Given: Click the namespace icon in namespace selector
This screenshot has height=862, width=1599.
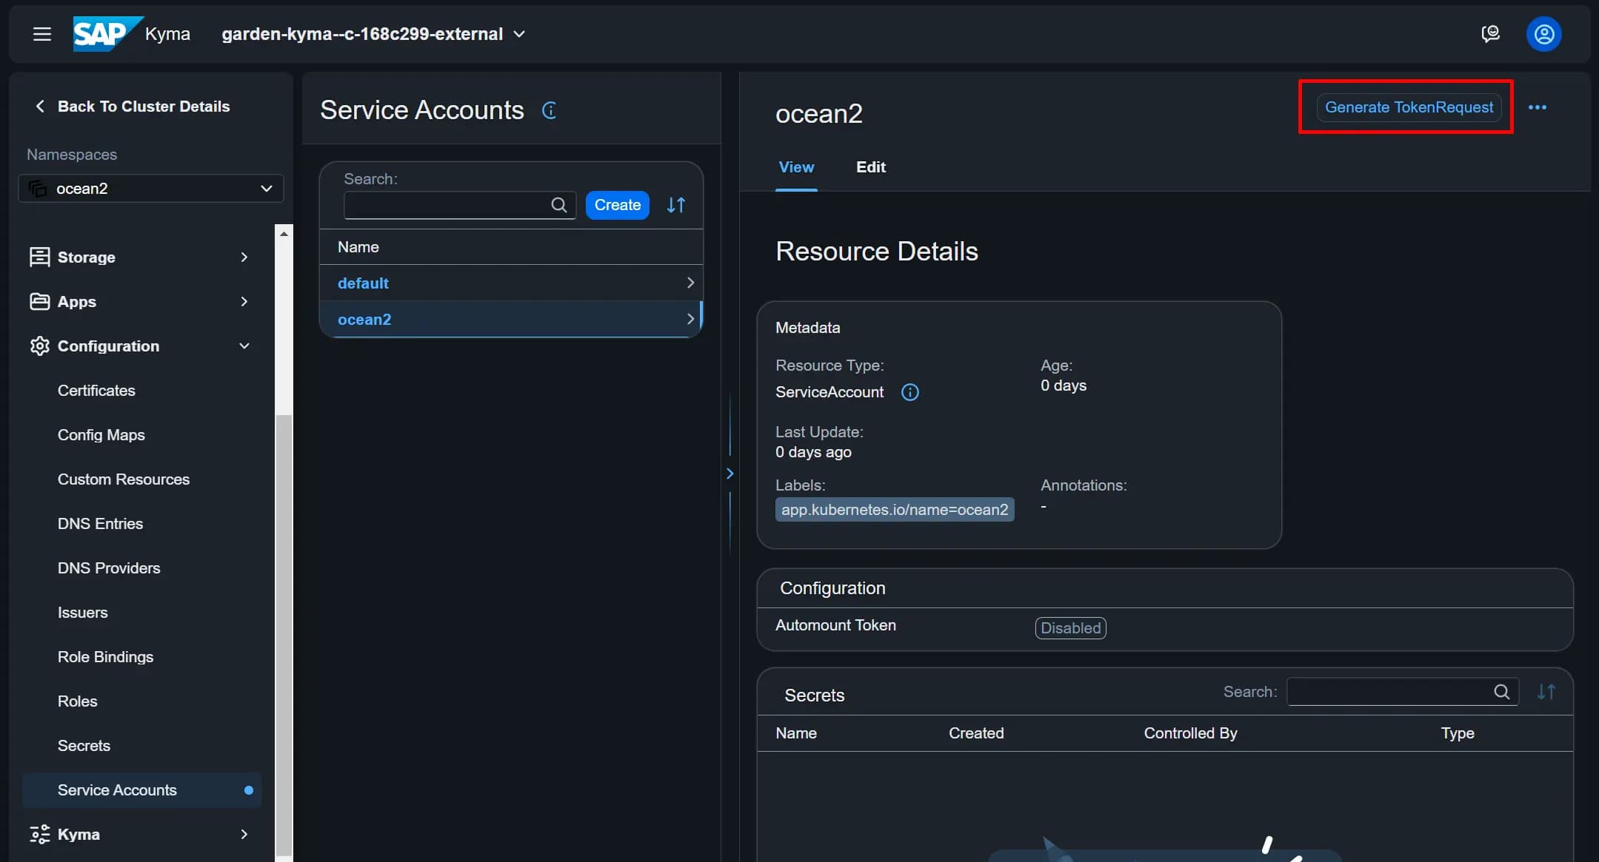Looking at the screenshot, I should pyautogui.click(x=37, y=189).
